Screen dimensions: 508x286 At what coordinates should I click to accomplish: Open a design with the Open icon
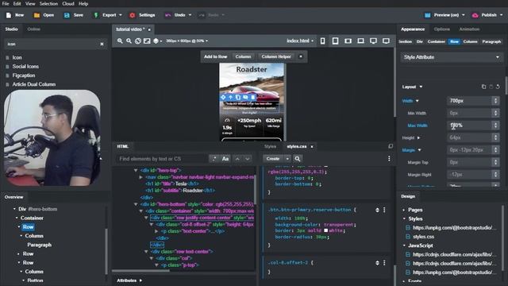[x=37, y=15]
